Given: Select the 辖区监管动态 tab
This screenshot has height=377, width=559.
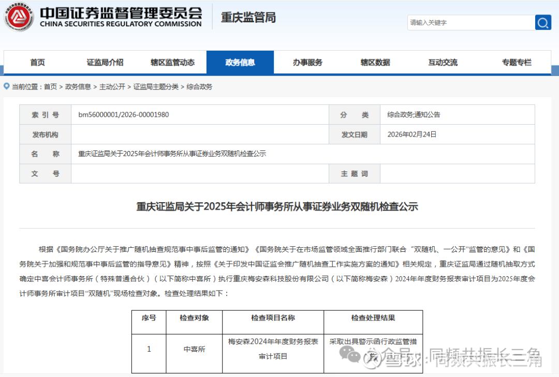Looking at the screenshot, I should point(172,63).
